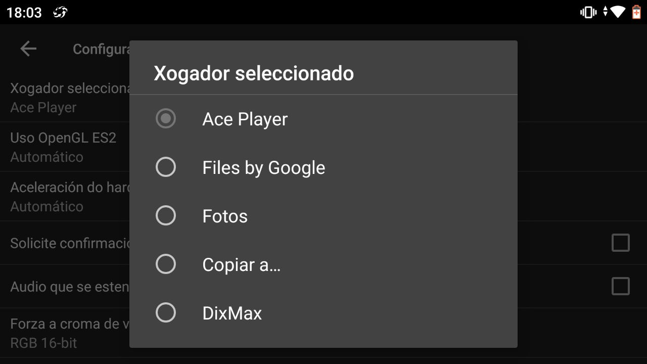Select the Copiar a… radio button
The width and height of the screenshot is (647, 364).
click(166, 264)
